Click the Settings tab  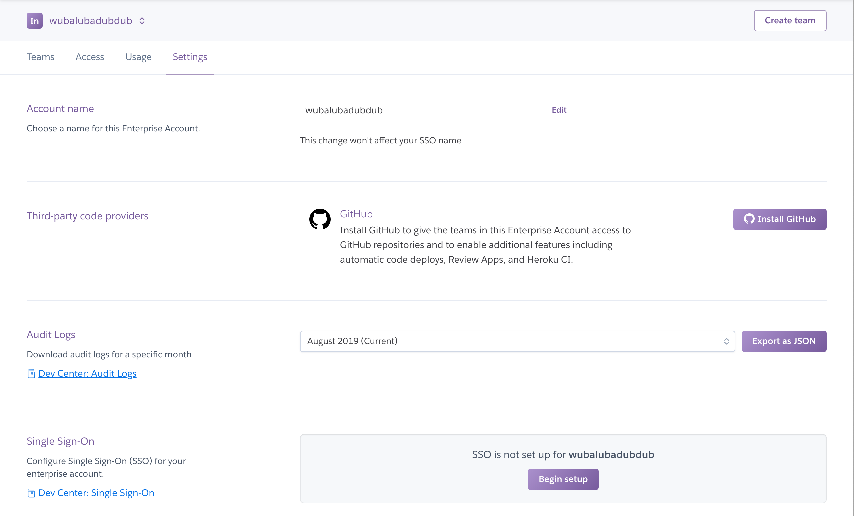pyautogui.click(x=190, y=56)
